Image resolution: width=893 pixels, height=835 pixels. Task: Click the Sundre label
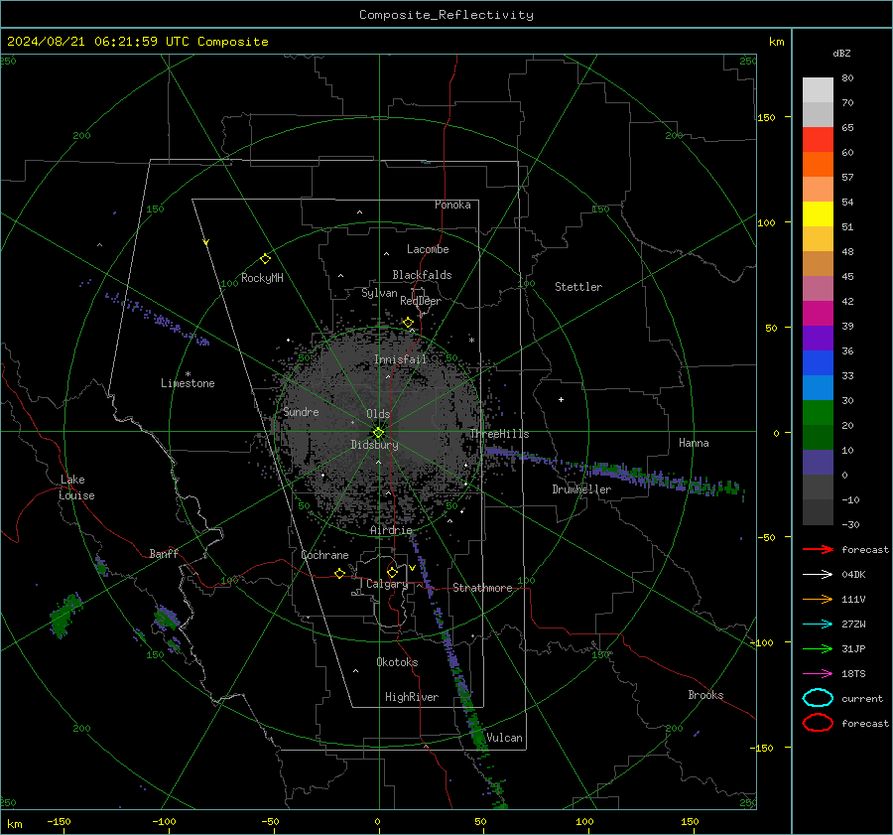coord(301,412)
